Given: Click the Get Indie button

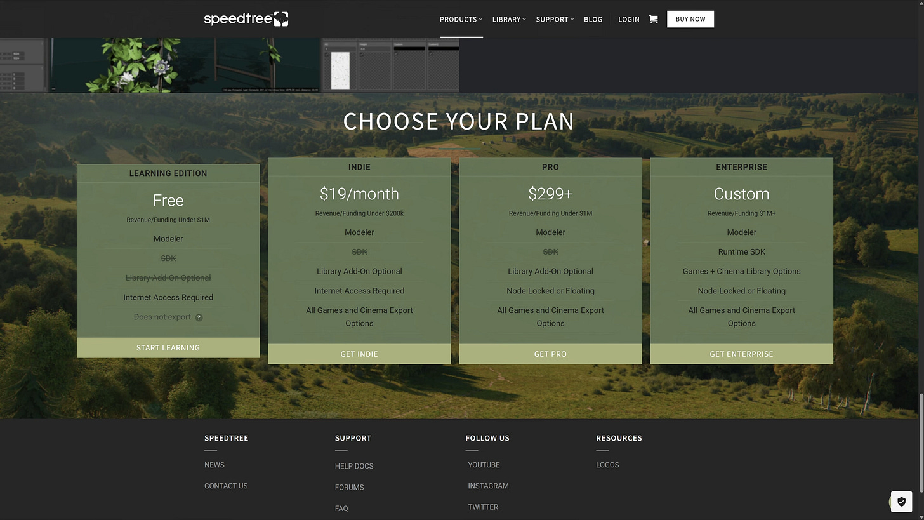Looking at the screenshot, I should click(x=359, y=354).
